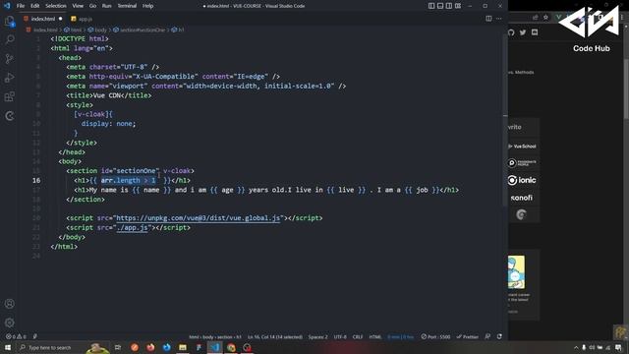Bookmark the page with the browser star icon
Screen dimensions: 629x354
pyautogui.click(x=545, y=18)
